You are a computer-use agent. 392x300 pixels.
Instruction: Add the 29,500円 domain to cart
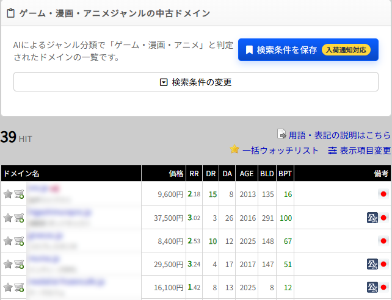pos(19,264)
